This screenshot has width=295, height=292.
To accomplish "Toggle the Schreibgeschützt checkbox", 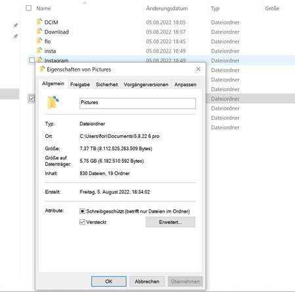I will (x=82, y=211).
